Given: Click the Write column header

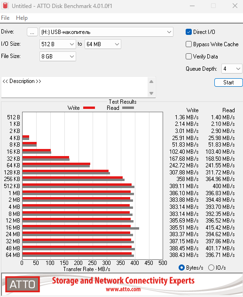Looking at the screenshot, I should [x=192, y=110].
